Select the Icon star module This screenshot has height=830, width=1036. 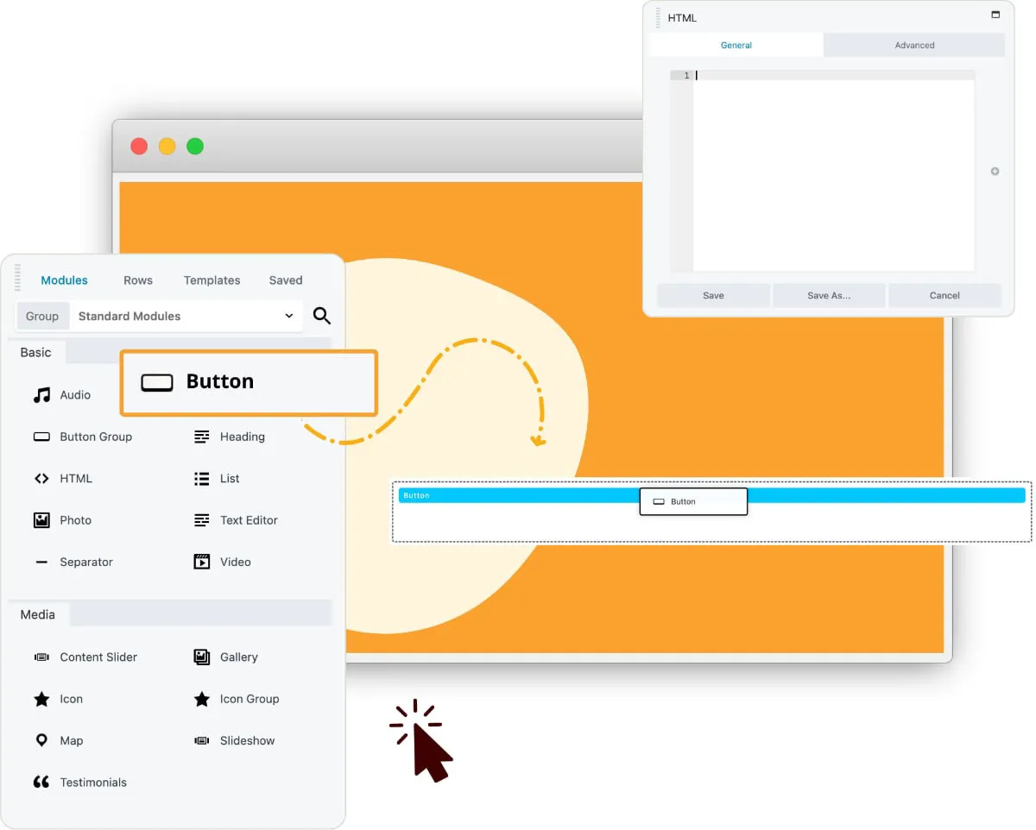point(41,699)
